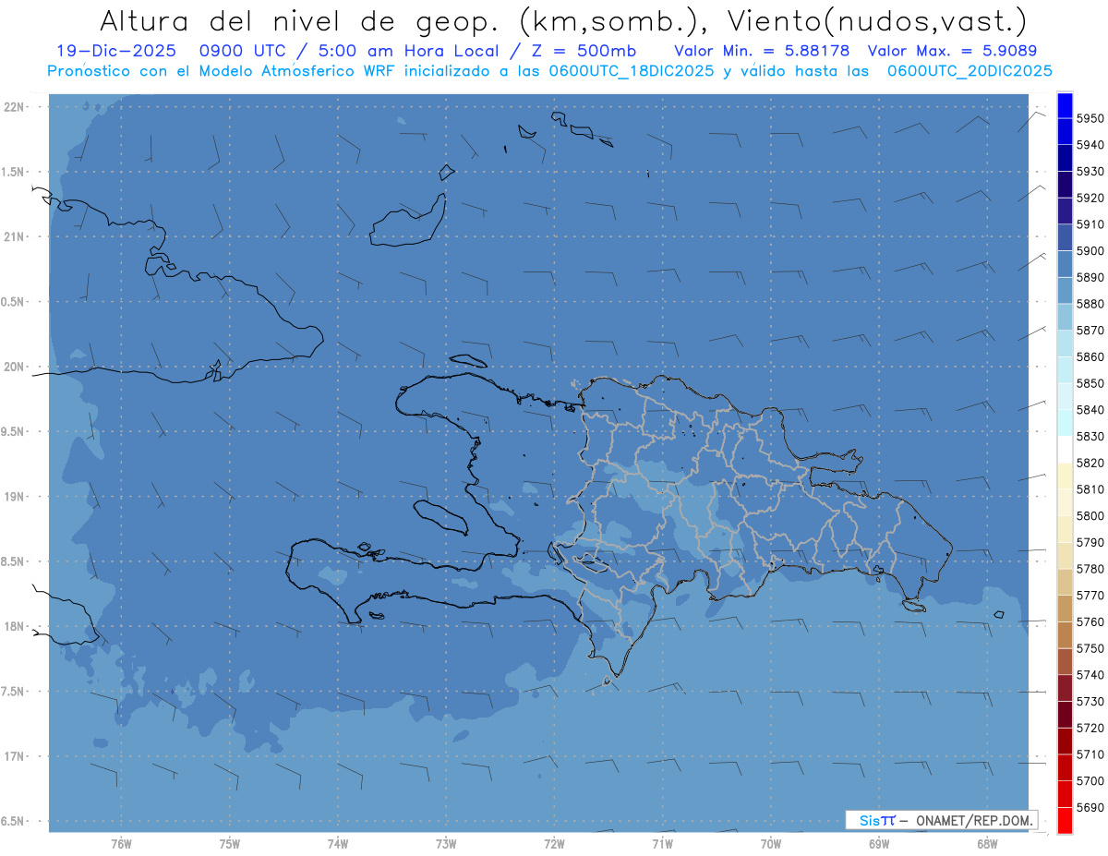Image resolution: width=1108 pixels, height=856 pixels.
Task: Click the bright blue swatch above 5950
Action: point(1065,105)
